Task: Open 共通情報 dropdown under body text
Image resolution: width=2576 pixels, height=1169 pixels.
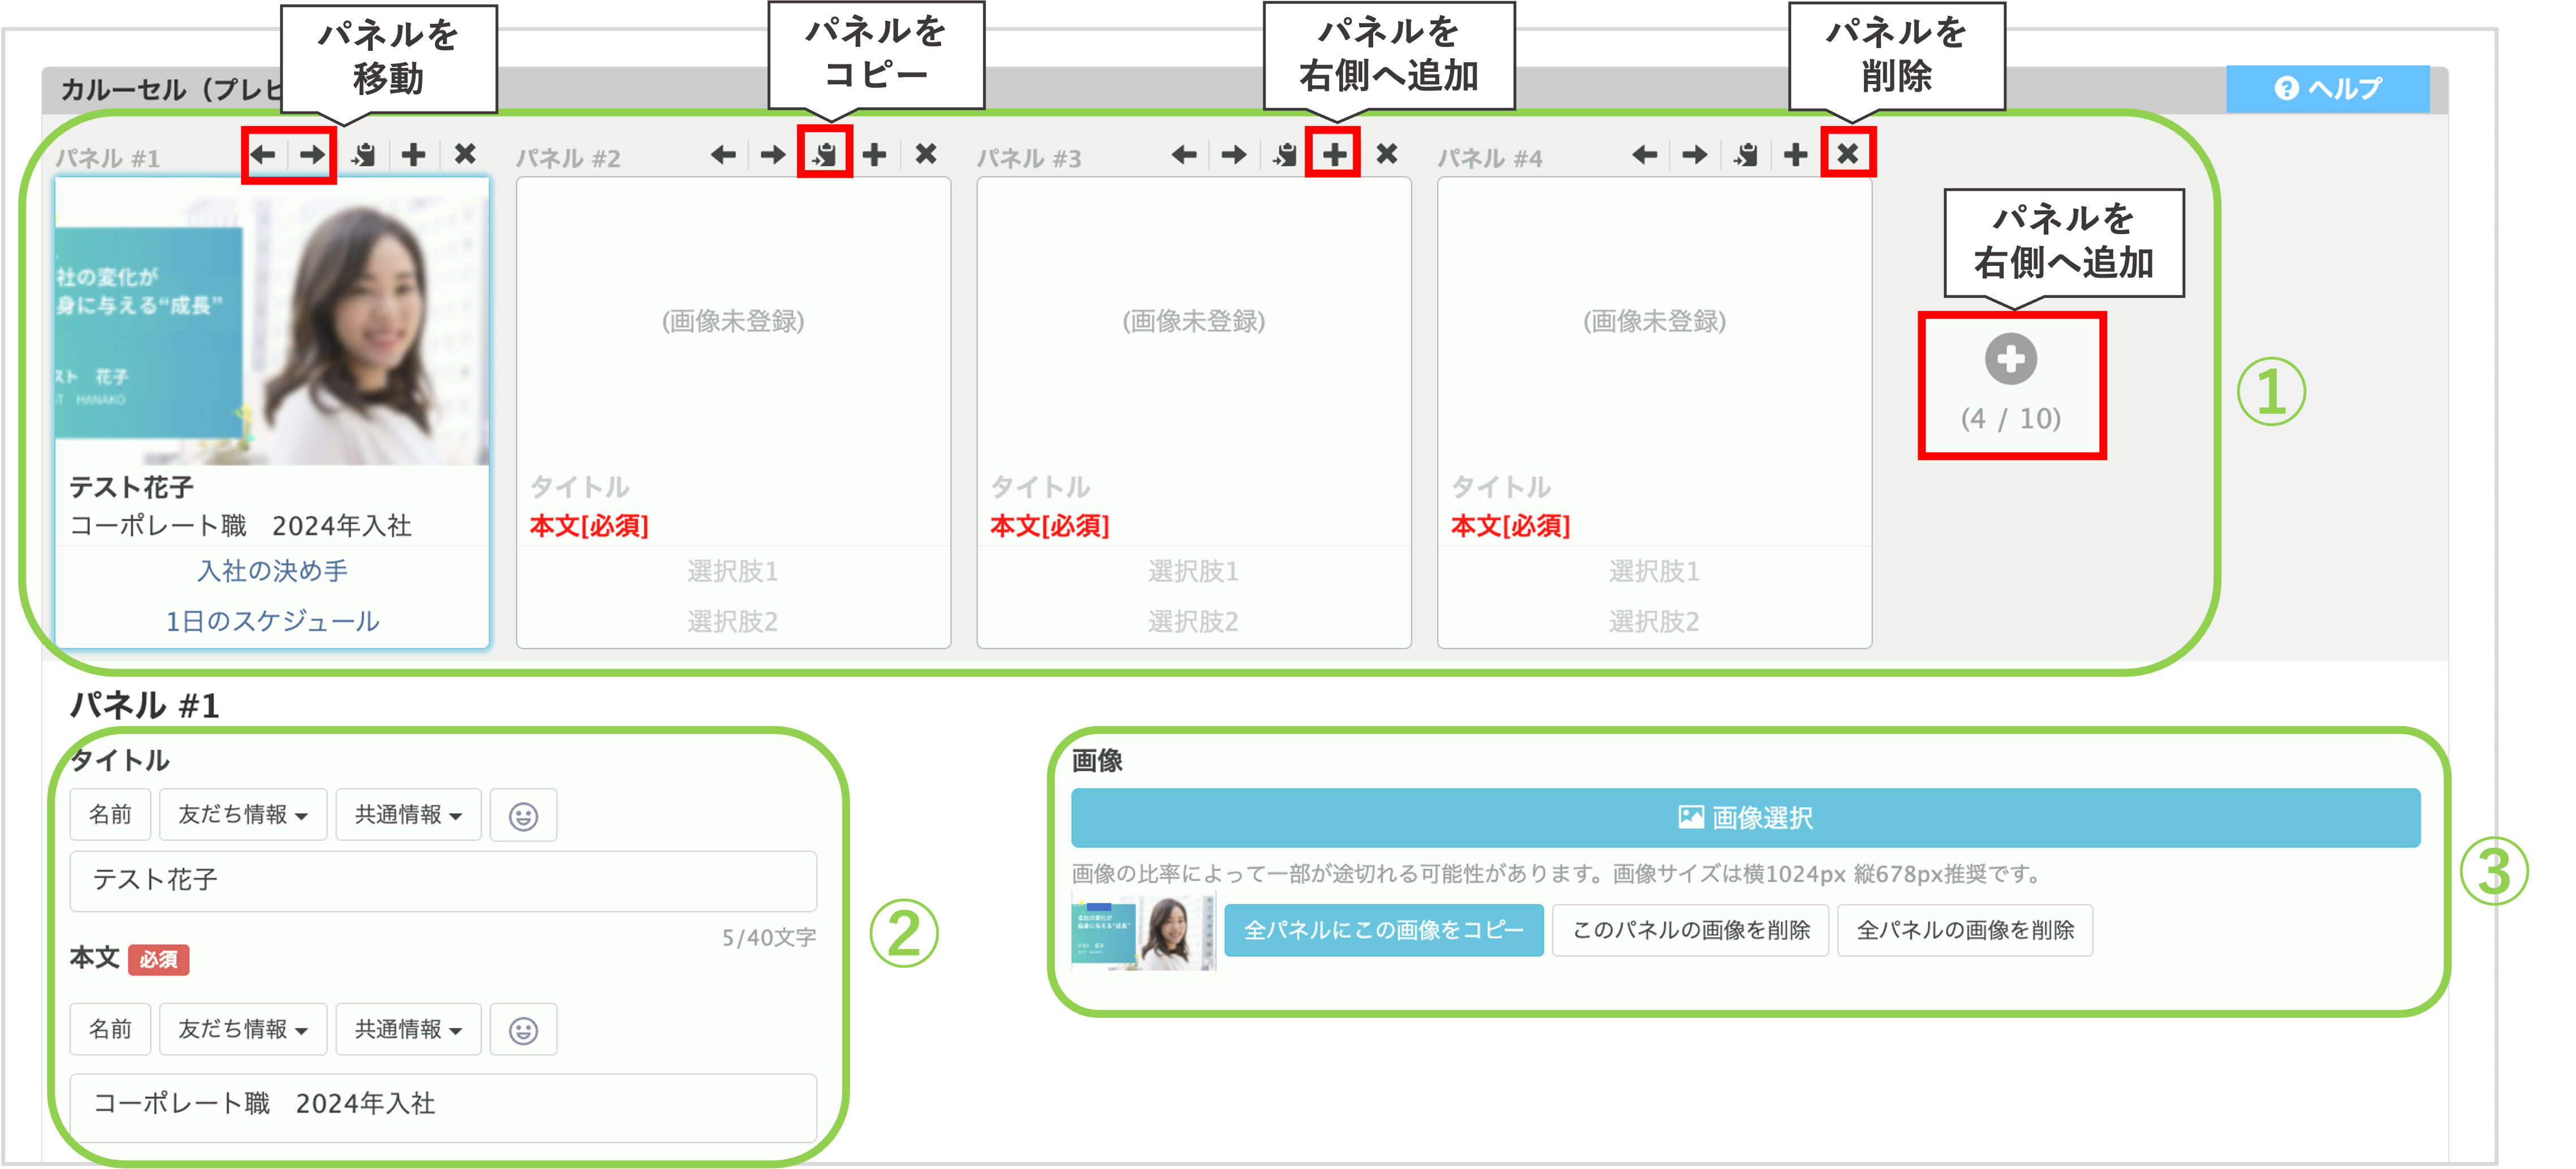Action: click(x=408, y=1029)
